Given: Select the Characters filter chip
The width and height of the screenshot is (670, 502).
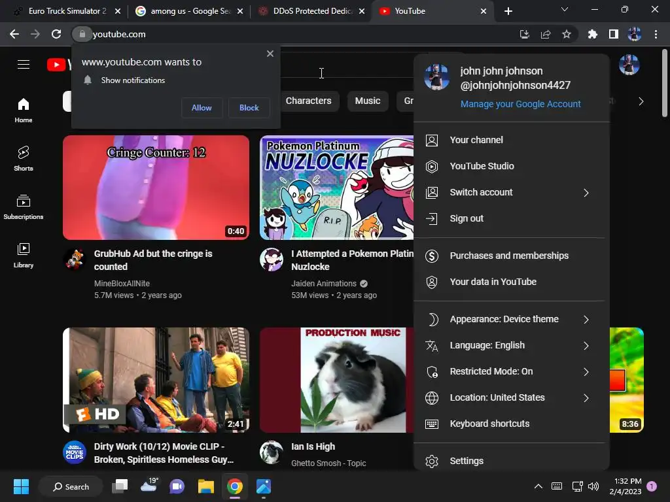Looking at the screenshot, I should (x=309, y=101).
